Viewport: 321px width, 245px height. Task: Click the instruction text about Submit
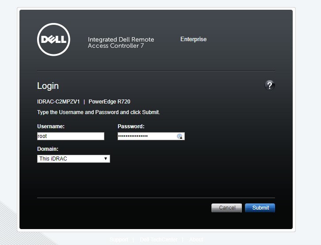point(99,112)
